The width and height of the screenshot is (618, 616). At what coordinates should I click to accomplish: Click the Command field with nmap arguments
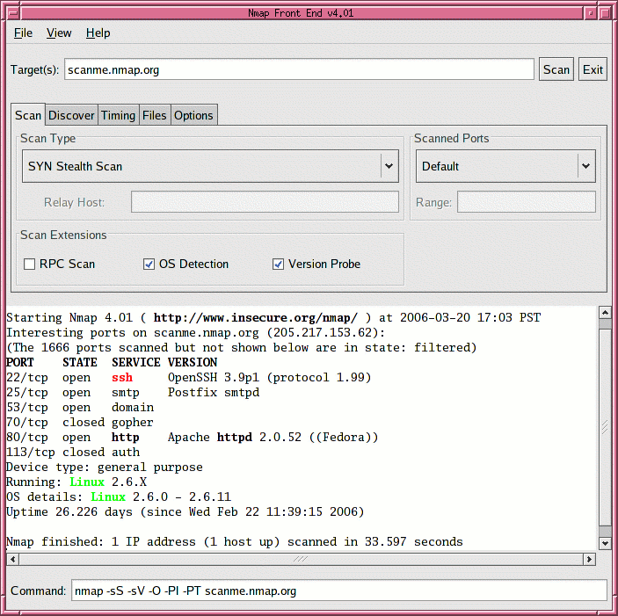pos(338,590)
